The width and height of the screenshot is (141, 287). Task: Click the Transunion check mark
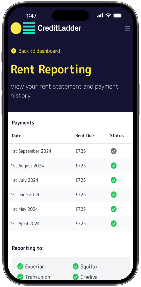click(x=20, y=277)
